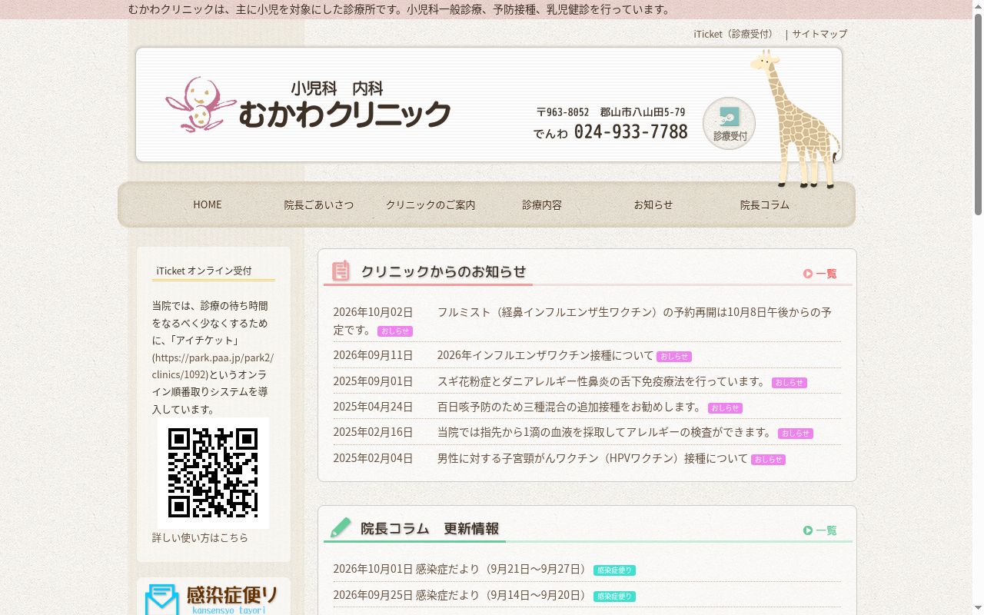Open 一覧 link for 院長コラム 更新情報

point(820,530)
